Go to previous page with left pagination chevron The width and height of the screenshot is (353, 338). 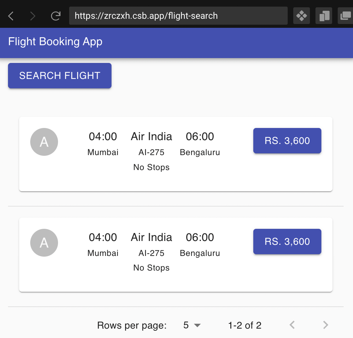292,325
